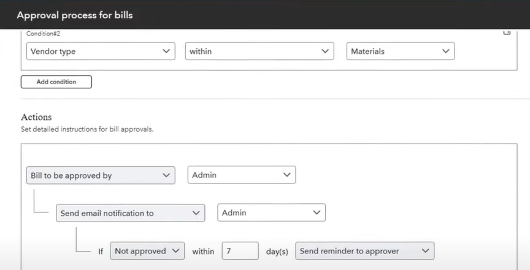Select approver Admin dropdown next to Bill approval
530x270 pixels.
point(242,175)
